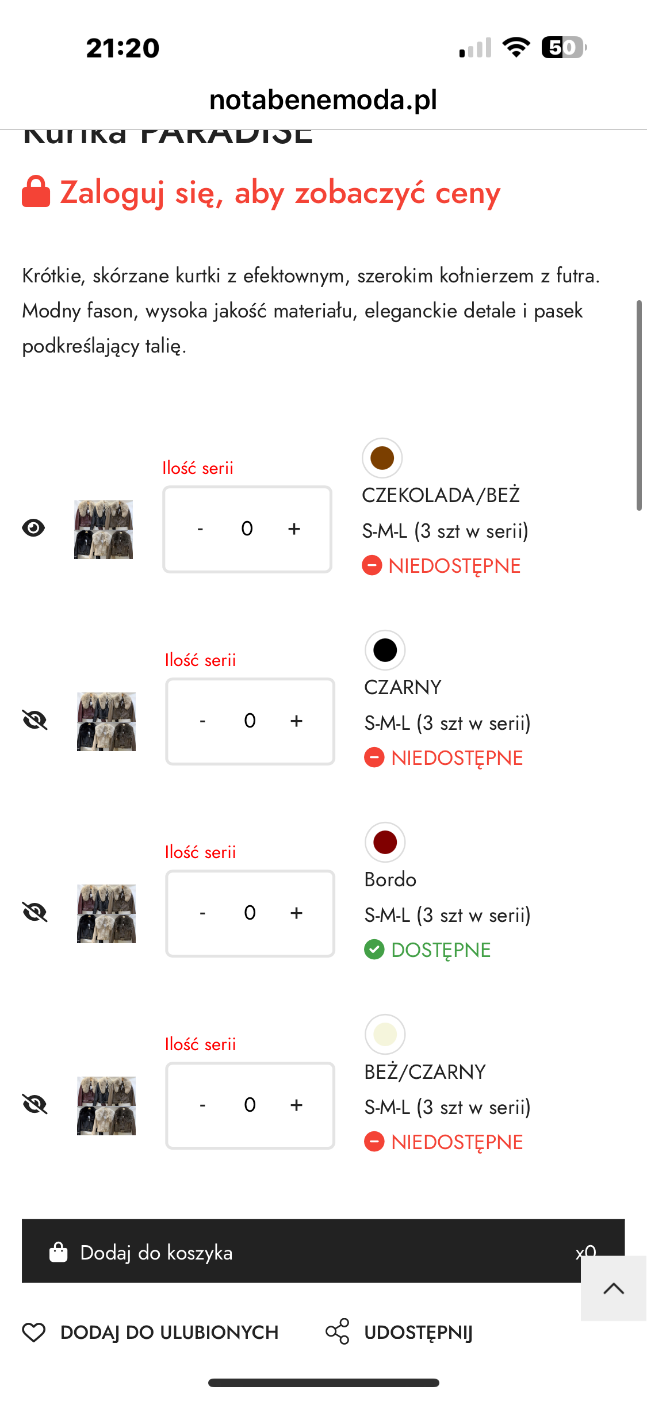Open jacket thumbnail in Bordo row
Viewport: 647px width, 1401px height.
tap(106, 913)
